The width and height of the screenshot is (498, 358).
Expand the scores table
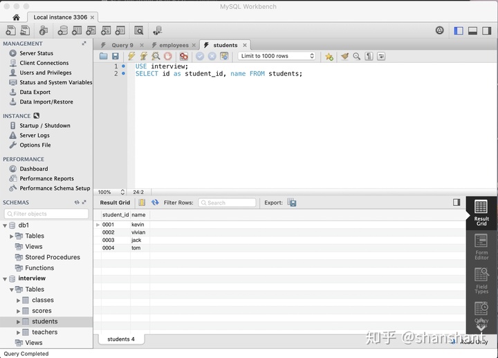[18, 311]
